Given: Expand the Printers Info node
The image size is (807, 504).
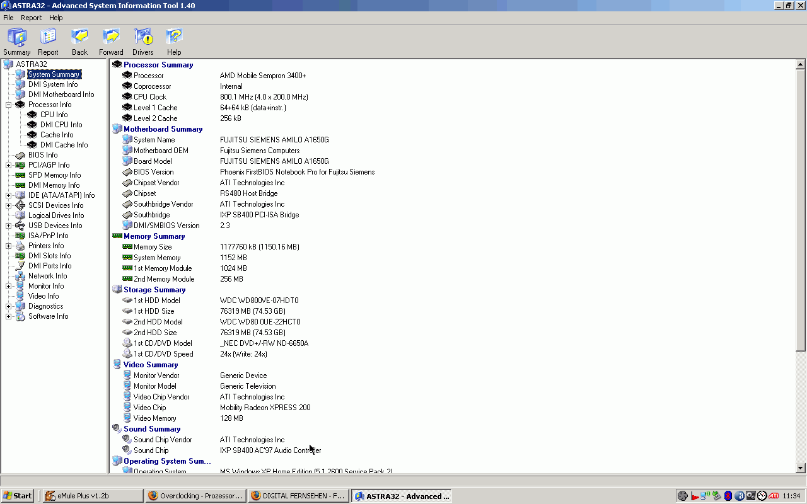Looking at the screenshot, I should click(9, 246).
